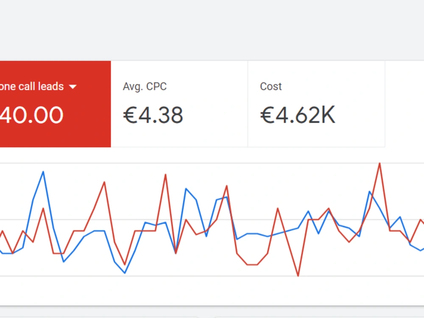424x318 pixels.
Task: Click the €4.62K cost value
Action: (x=298, y=115)
